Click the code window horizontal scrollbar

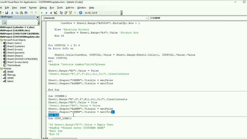(x=64, y=138)
